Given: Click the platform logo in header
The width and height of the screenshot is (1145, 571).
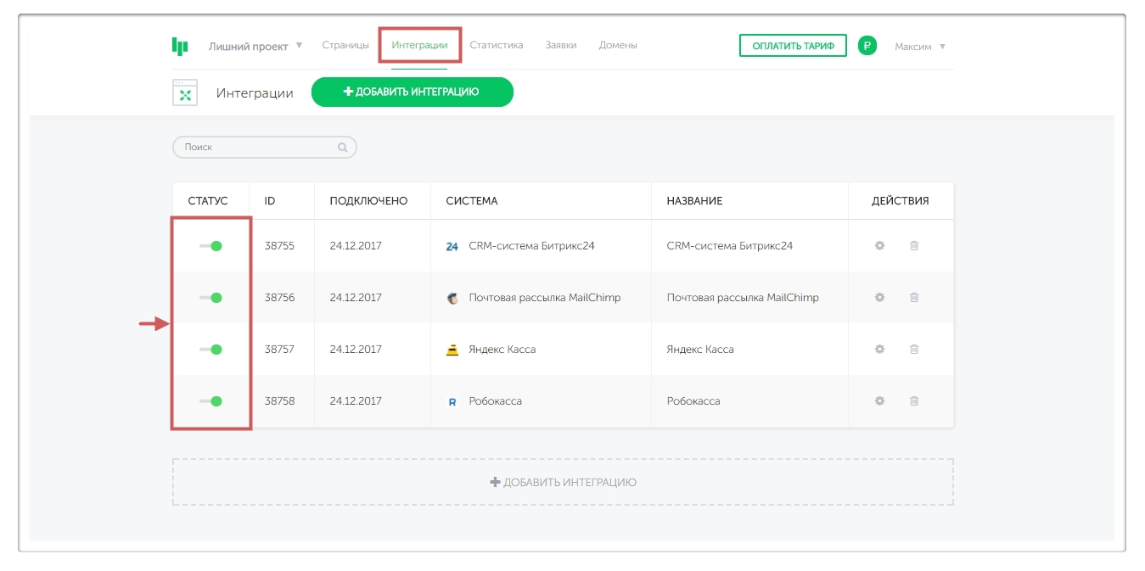Looking at the screenshot, I should coord(180,46).
